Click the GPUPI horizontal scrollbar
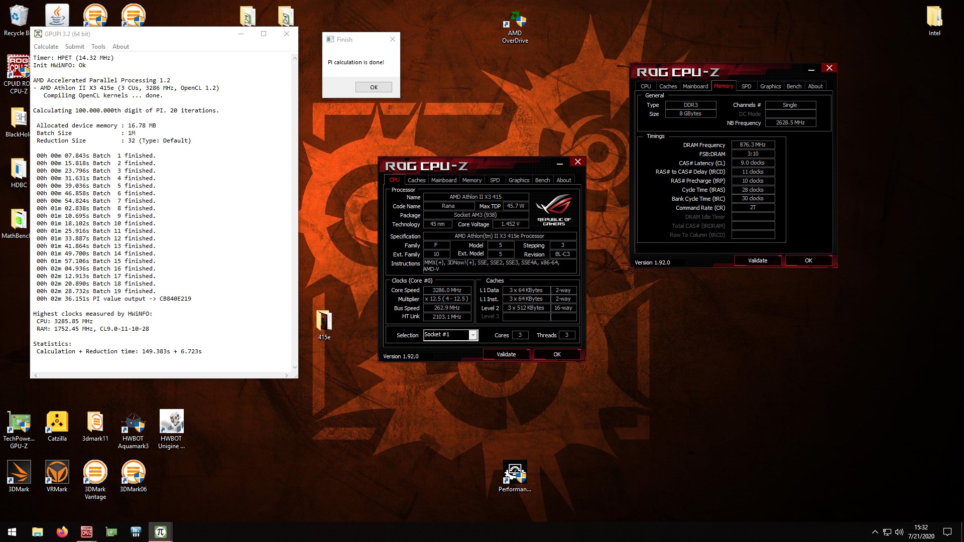Viewport: 964px width, 542px height. pyautogui.click(x=161, y=375)
